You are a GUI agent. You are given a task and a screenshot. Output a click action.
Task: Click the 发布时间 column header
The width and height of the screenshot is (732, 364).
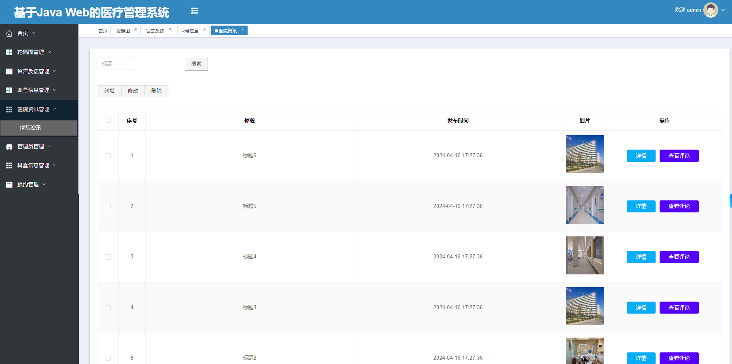(x=458, y=121)
